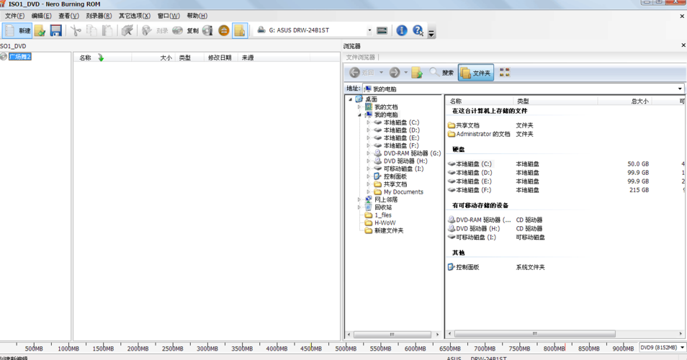The height and width of the screenshot is (360, 687).
Task: Click the 名称 column header in compilation list
Action: coord(85,58)
